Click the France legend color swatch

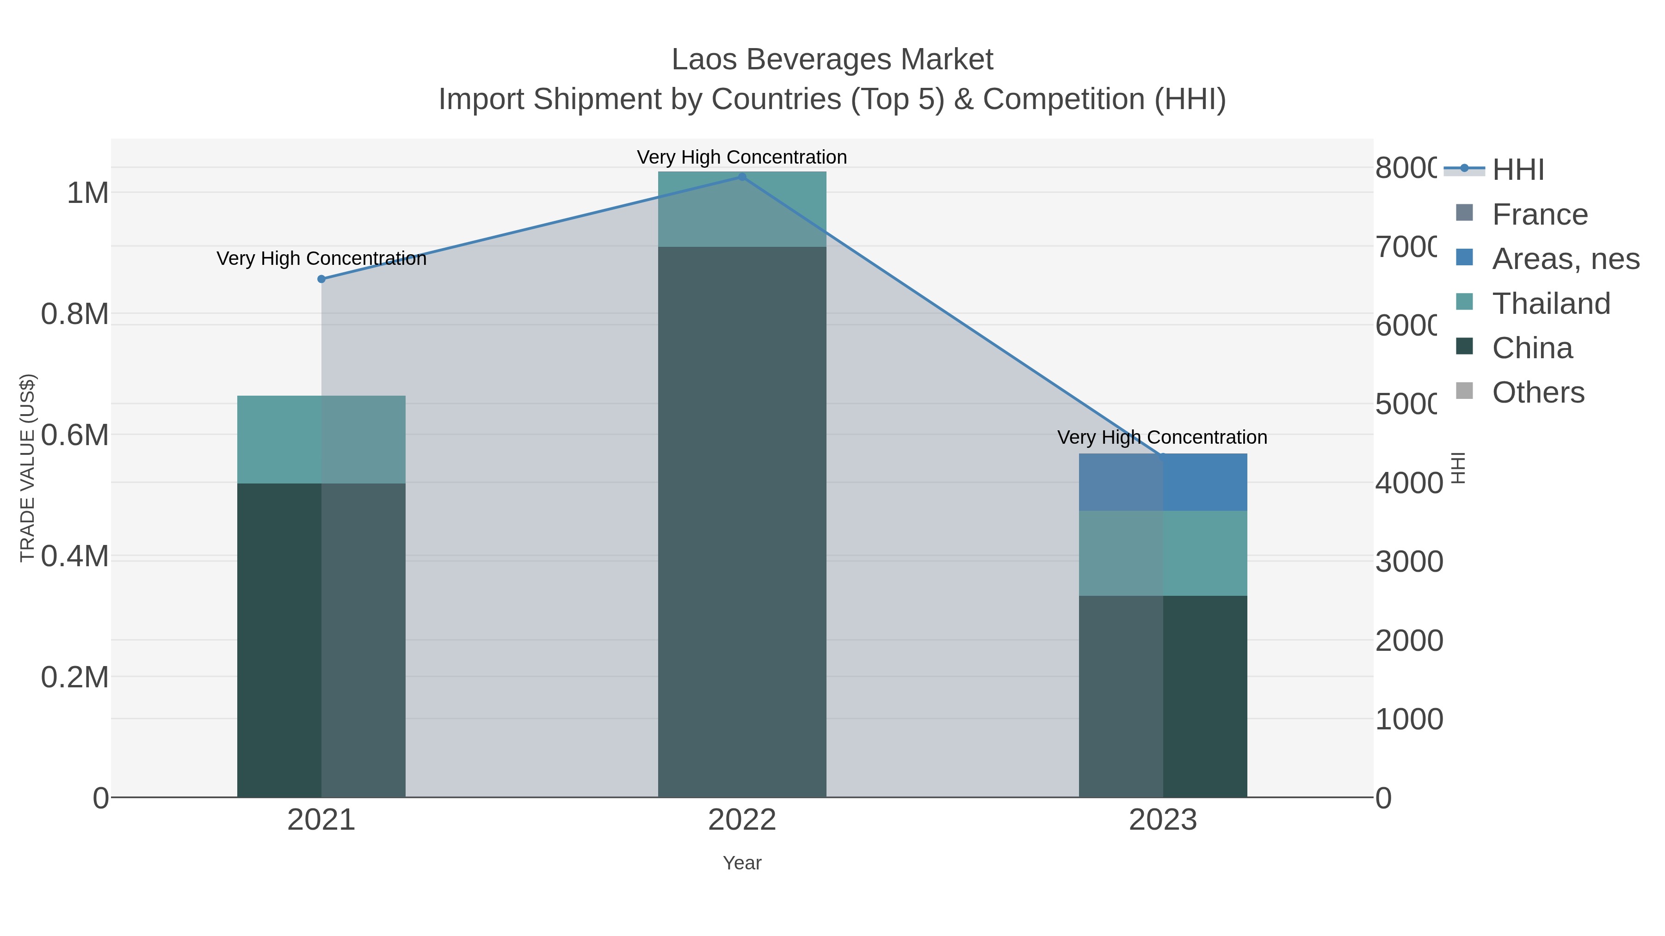[x=1464, y=213]
